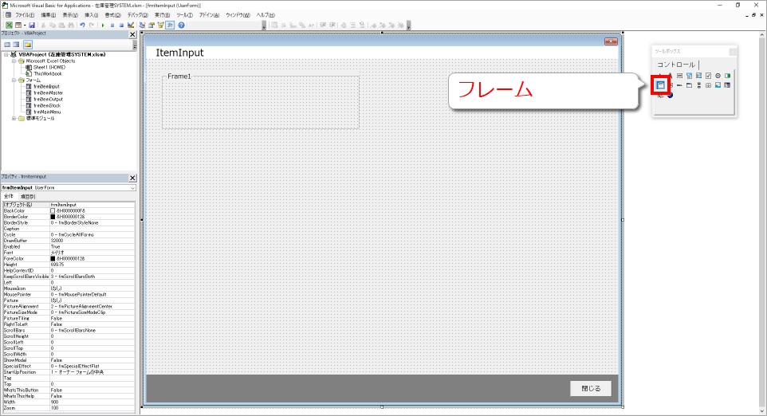767x416 pixels.
Task: Click Toggle Folders icon in Project panel
Action: click(28, 45)
